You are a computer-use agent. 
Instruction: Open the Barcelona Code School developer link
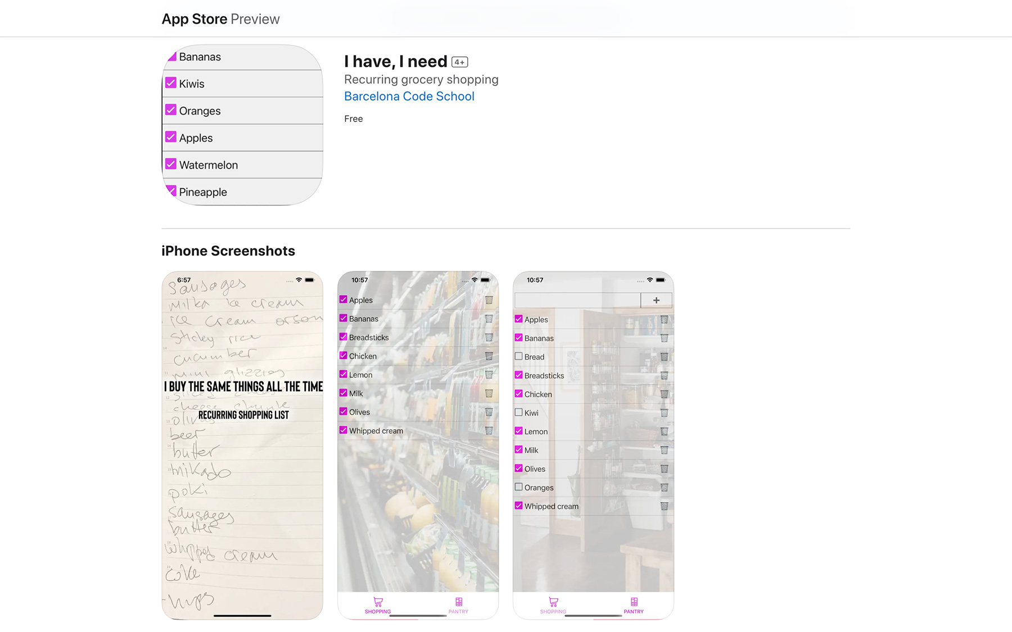click(x=409, y=96)
